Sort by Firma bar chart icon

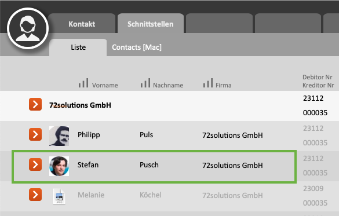208,83
